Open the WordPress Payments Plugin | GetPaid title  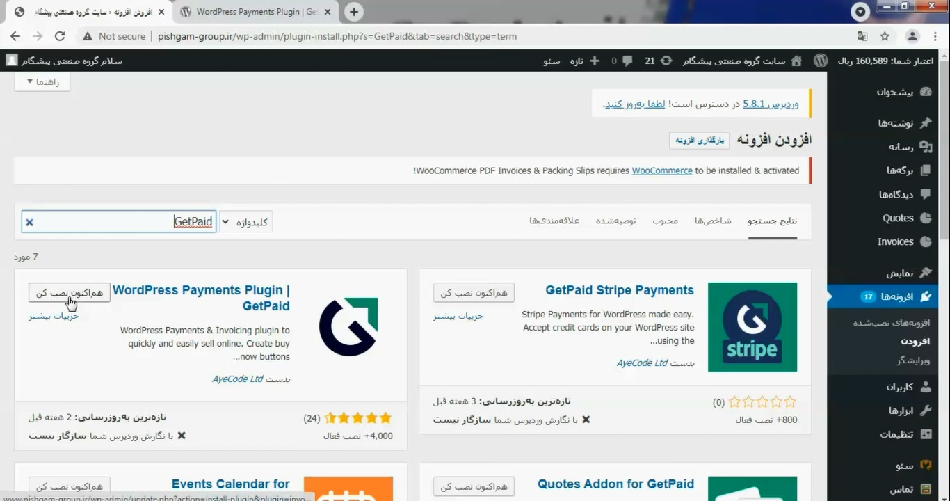[201, 298]
